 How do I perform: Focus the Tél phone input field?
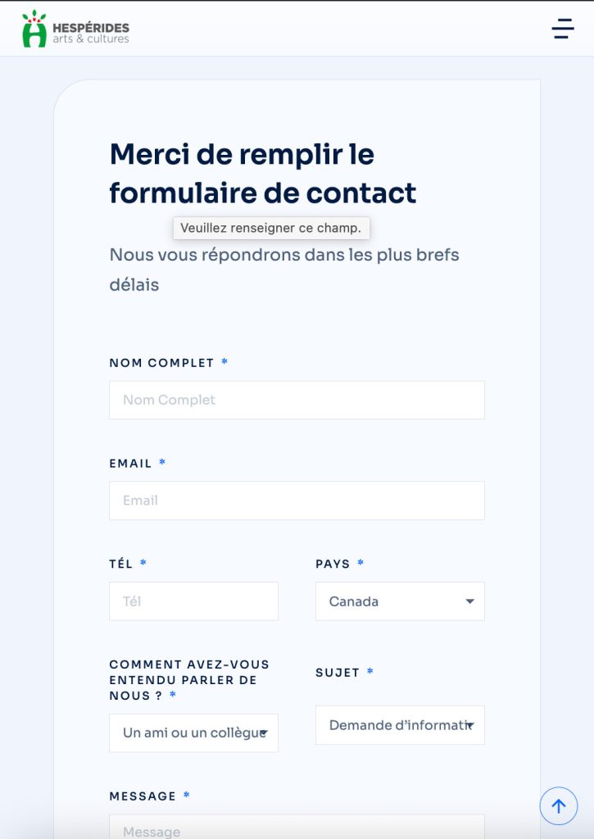coord(193,601)
